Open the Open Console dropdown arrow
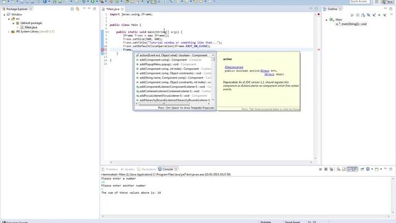The height and width of the screenshot is (223, 396). (x=381, y=169)
